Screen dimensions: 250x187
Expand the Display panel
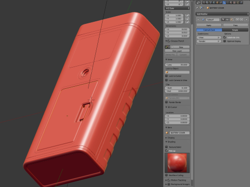[170, 138]
